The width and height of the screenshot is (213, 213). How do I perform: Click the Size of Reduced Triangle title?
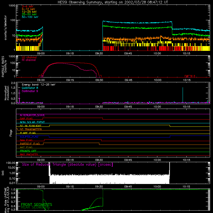coord(67,165)
